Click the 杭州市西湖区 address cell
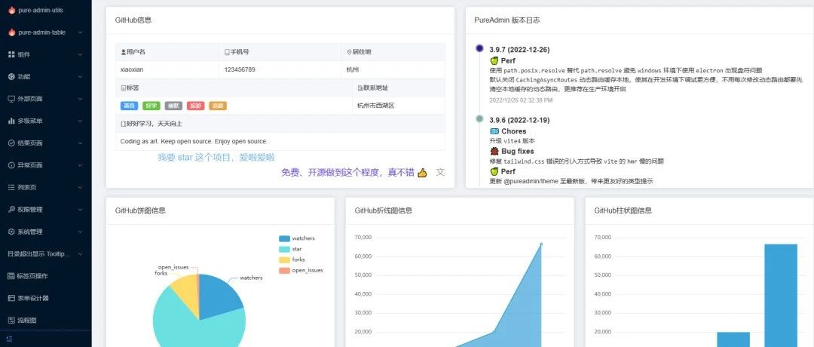The height and width of the screenshot is (347, 814). point(399,106)
